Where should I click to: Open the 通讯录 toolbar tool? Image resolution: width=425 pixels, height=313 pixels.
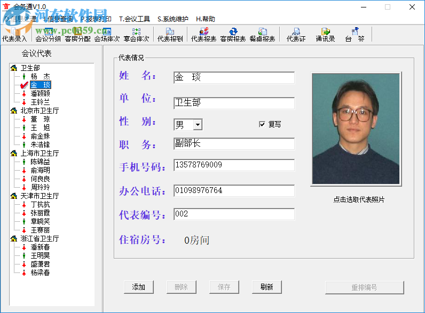tap(325, 35)
